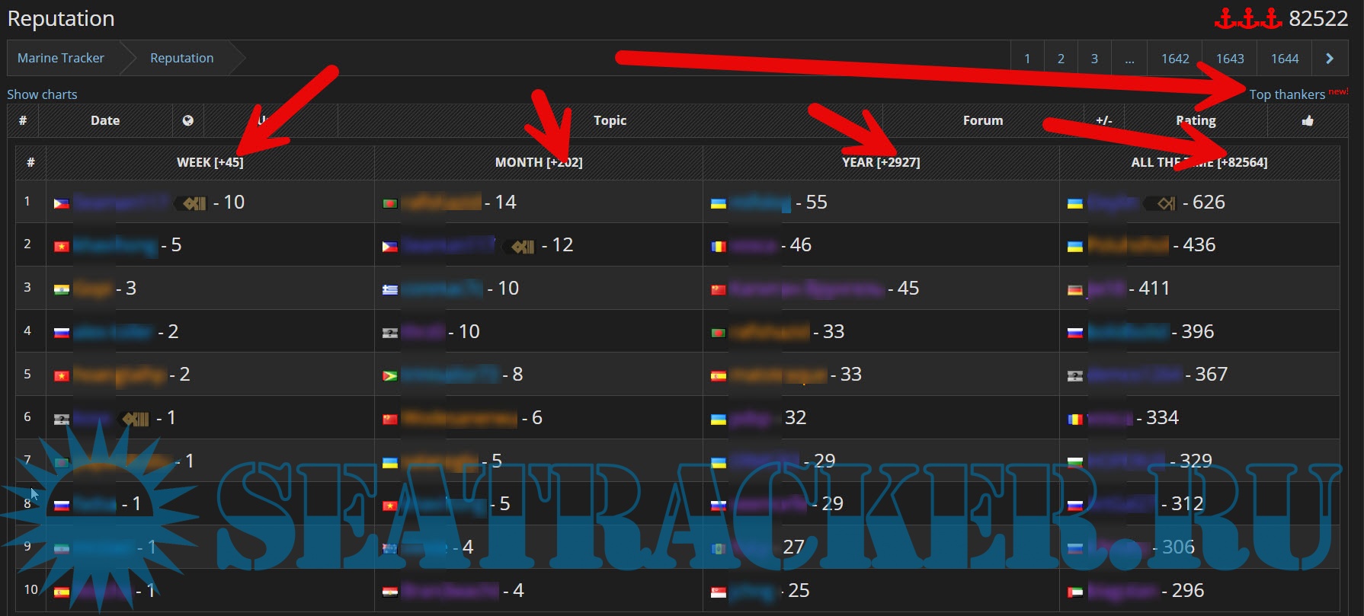Jump to page 1644
The image size is (1364, 616).
[1284, 59]
